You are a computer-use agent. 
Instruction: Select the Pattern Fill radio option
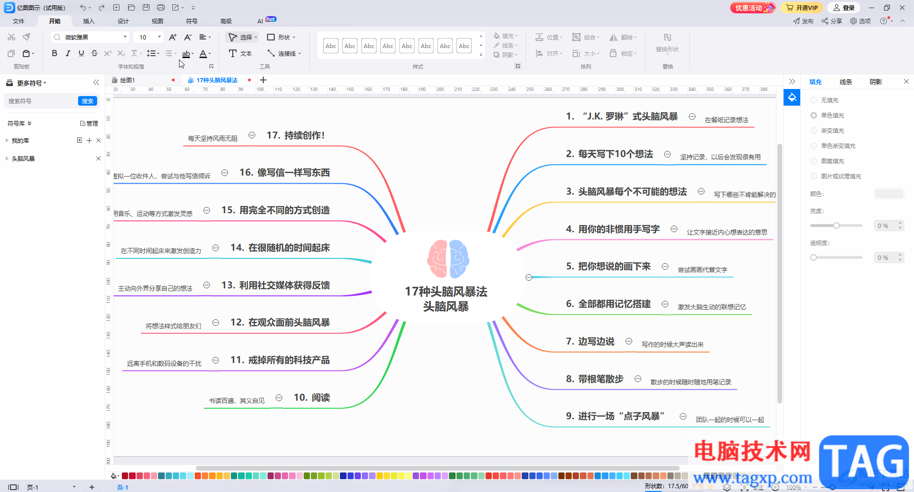coord(814,161)
